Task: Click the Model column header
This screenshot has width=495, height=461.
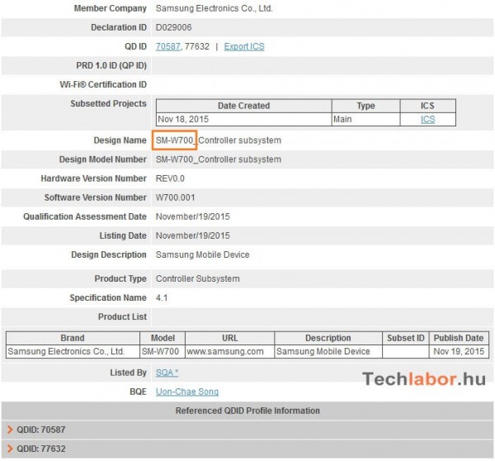Action: (x=163, y=338)
